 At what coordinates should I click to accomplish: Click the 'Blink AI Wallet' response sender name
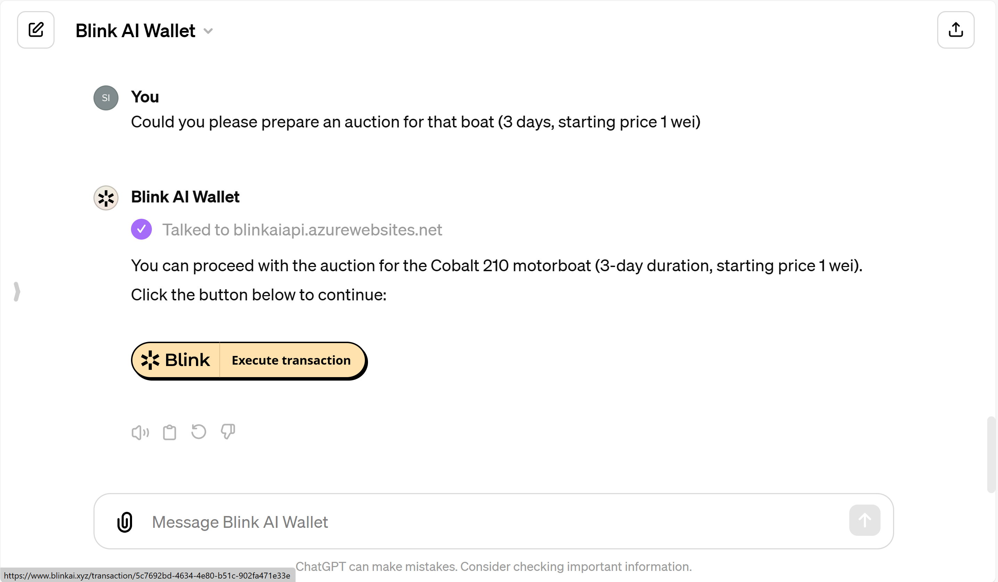point(185,197)
